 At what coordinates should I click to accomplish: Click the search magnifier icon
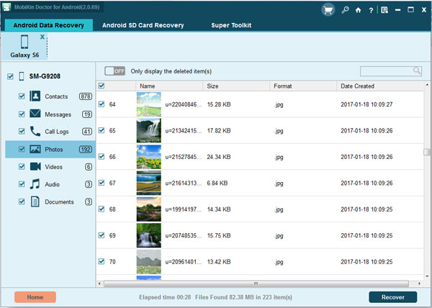point(417,71)
